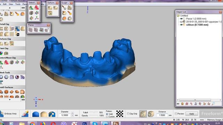The image size is (223, 125).
Task: Click the grid pattern tool in Detail Clay
Action: [12, 34]
